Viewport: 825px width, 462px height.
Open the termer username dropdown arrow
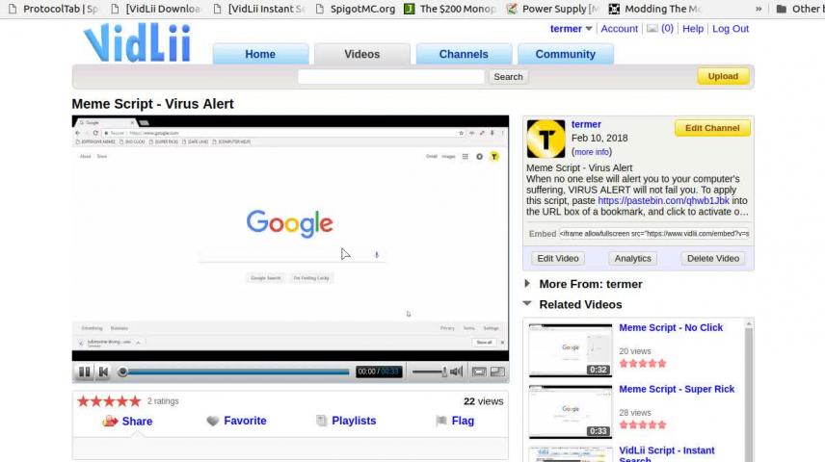589,28
